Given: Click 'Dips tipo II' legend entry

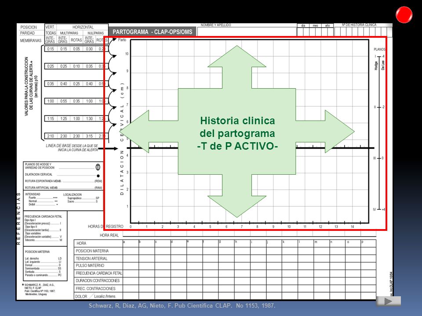Looking at the screenshot, I should coord(31,227).
